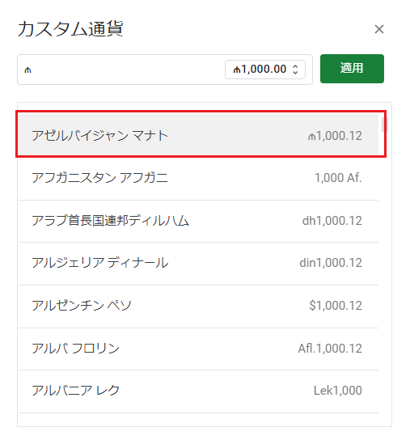Screen dimensions: 410x440
Task: Select アゼルバイジャン マナト currency
Action: click(198, 135)
